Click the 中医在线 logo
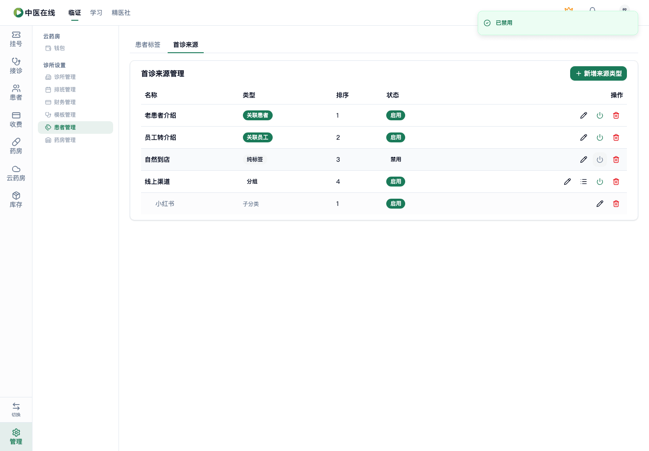Screen dimensions: 649x451 (x=34, y=13)
